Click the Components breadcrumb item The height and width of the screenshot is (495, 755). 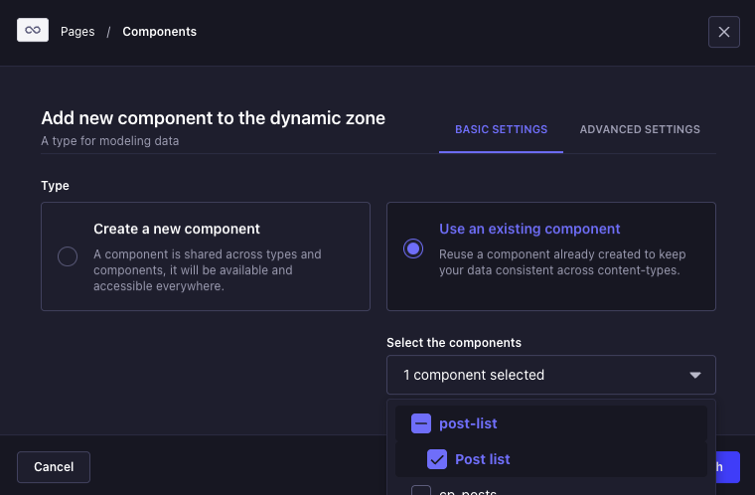coord(159,32)
